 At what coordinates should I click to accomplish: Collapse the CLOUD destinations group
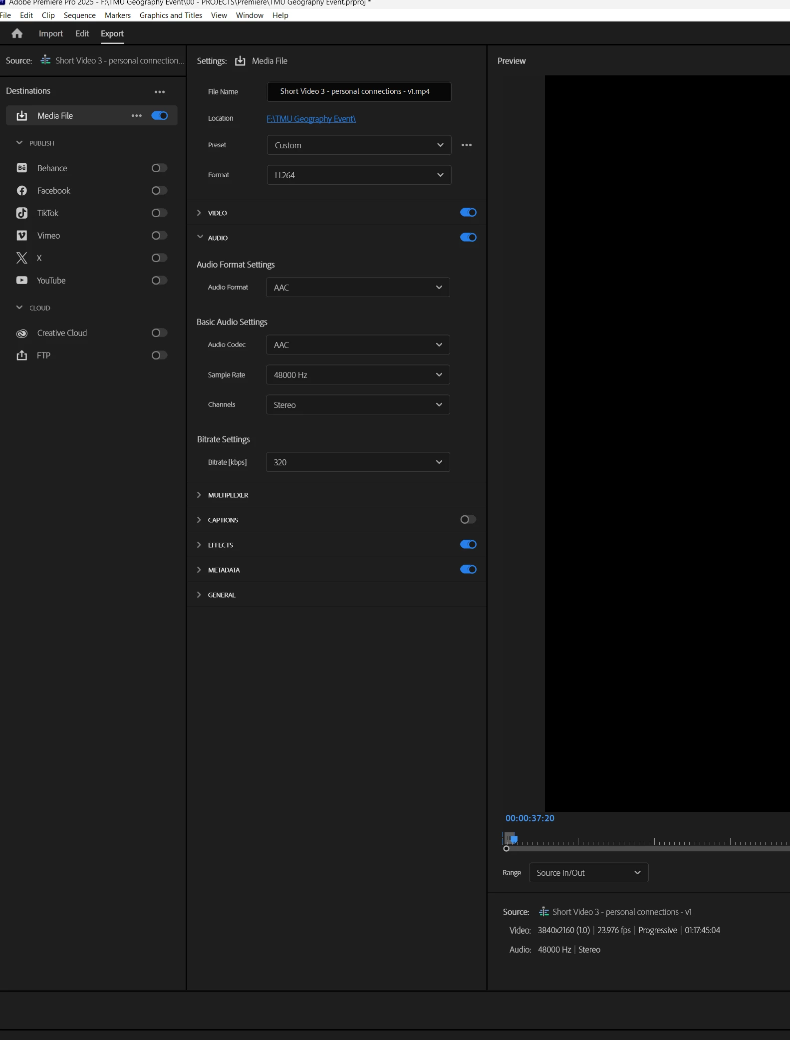pyautogui.click(x=19, y=308)
